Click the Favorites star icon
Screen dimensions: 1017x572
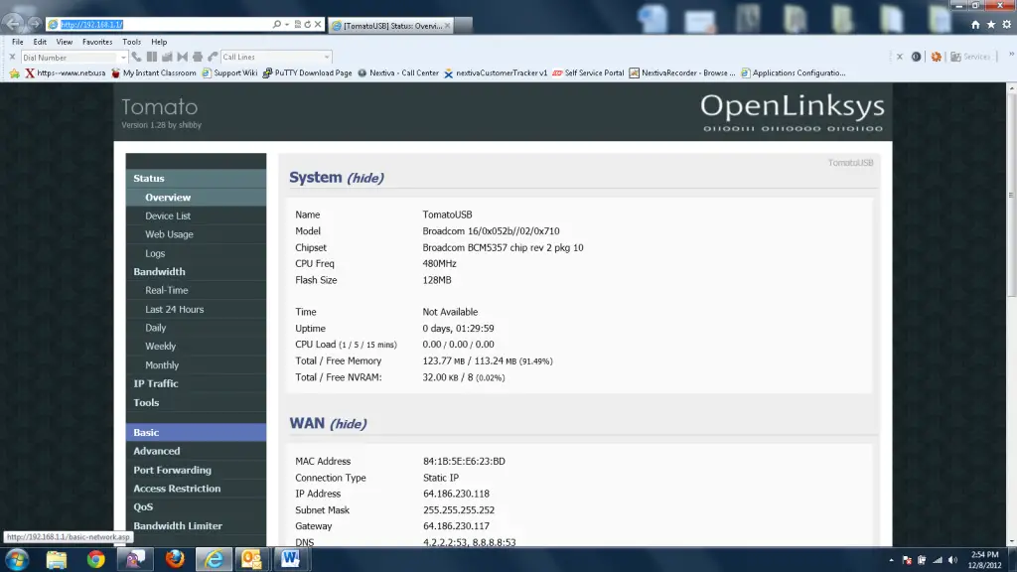[991, 24]
